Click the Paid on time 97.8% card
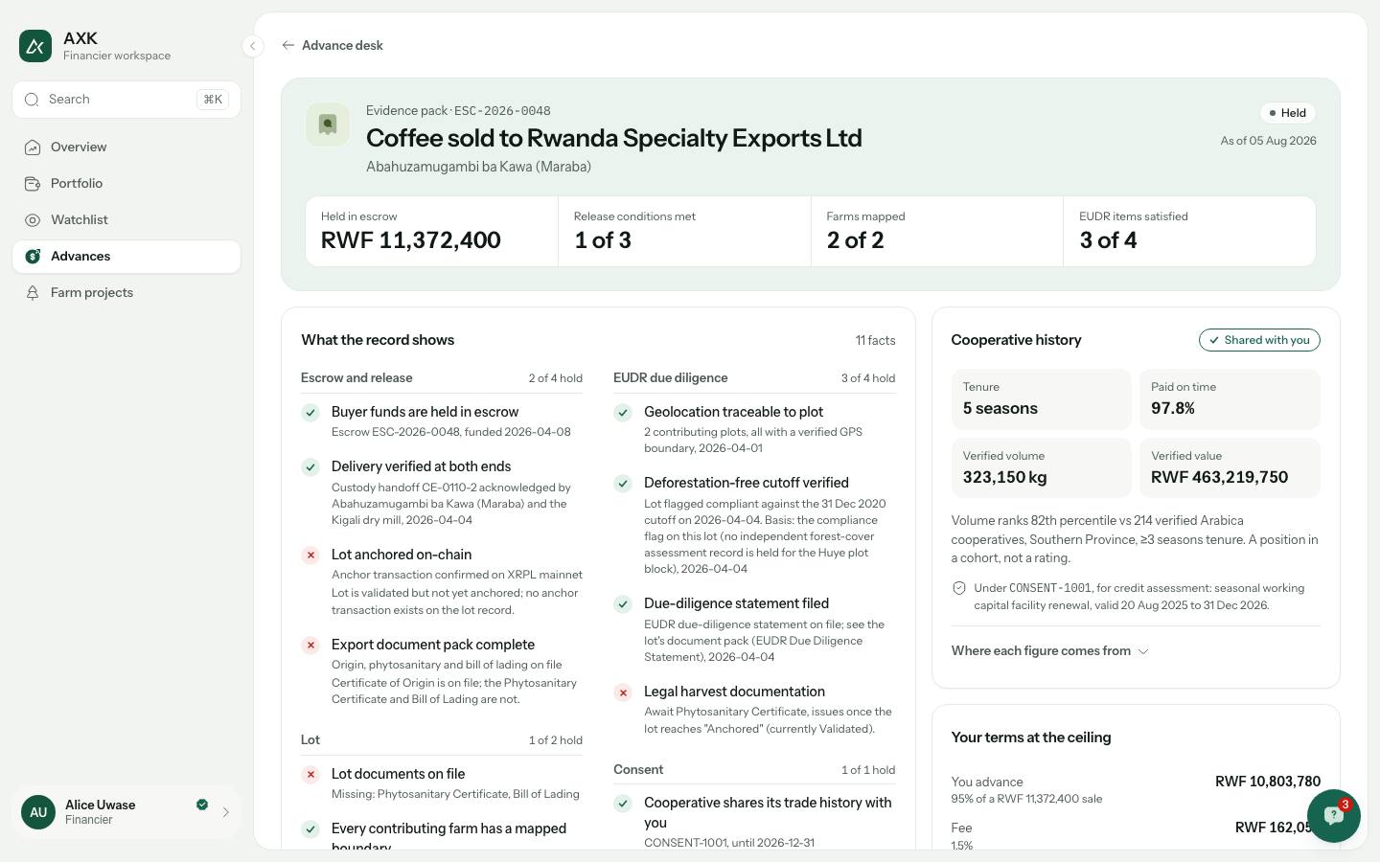Viewport: 1380px width, 862px height. point(1230,399)
